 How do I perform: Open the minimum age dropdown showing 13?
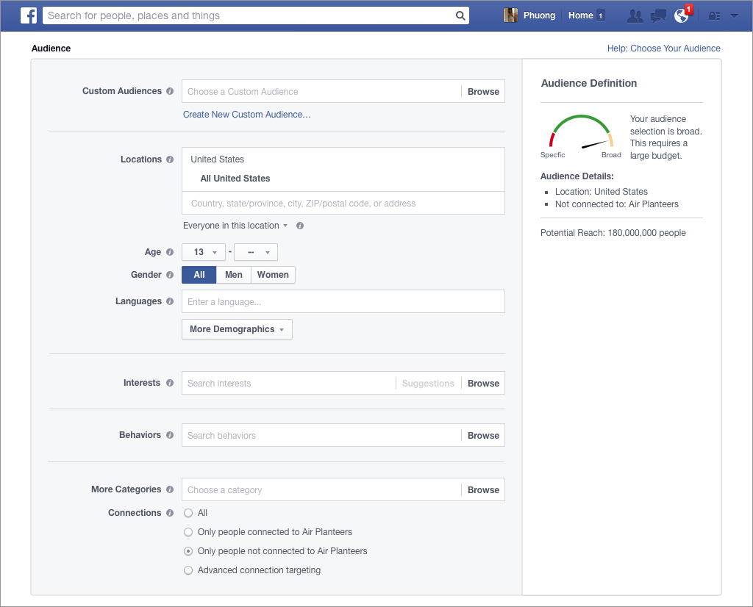pyautogui.click(x=204, y=252)
